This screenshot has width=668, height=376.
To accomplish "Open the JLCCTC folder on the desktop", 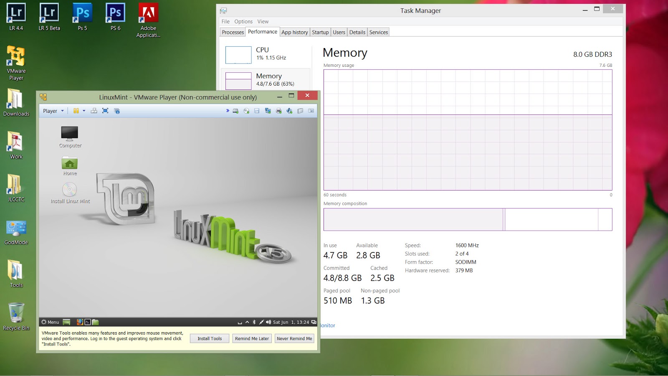I will (16, 188).
